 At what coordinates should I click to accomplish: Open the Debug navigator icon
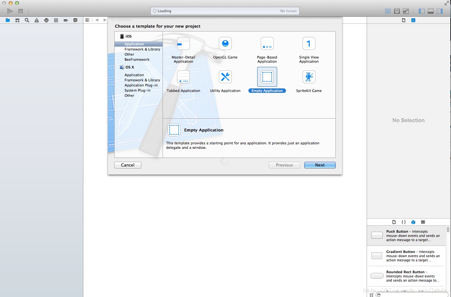coord(56,20)
